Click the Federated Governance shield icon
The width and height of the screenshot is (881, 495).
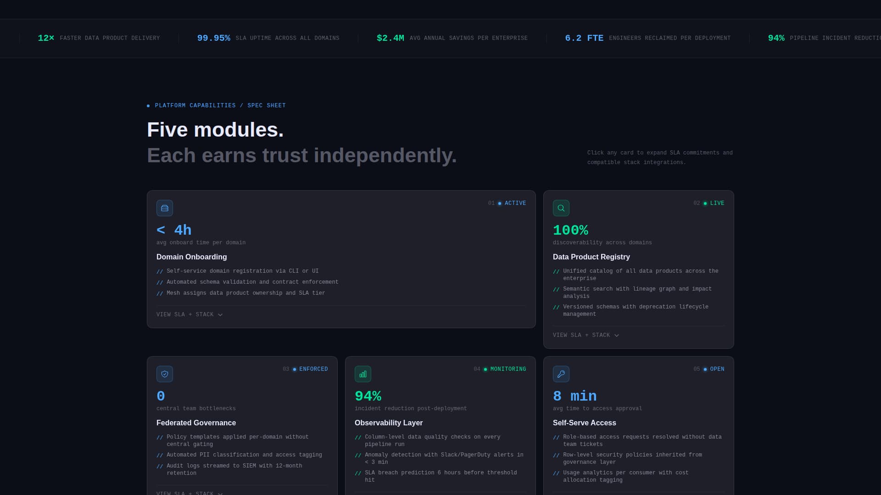tap(165, 374)
